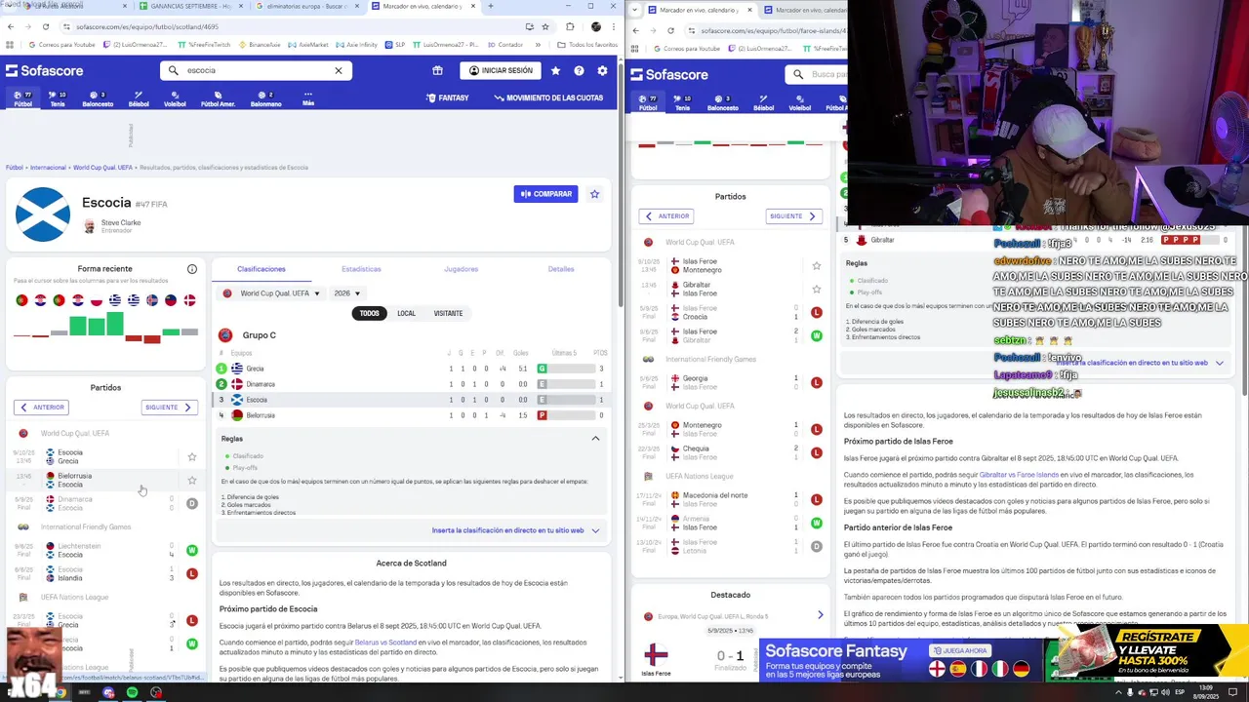Open the Chrome apps grid in bookmarks bar
Viewport: 1249px width, 702px height.
(x=11, y=45)
